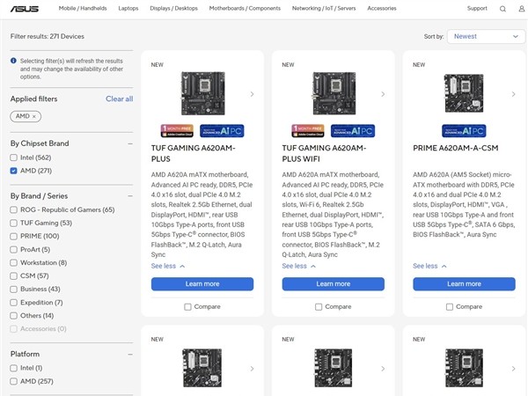Click TUF GAMING A620AM-PLUS WIFI motherboard image
The image size is (528, 396).
334,93
